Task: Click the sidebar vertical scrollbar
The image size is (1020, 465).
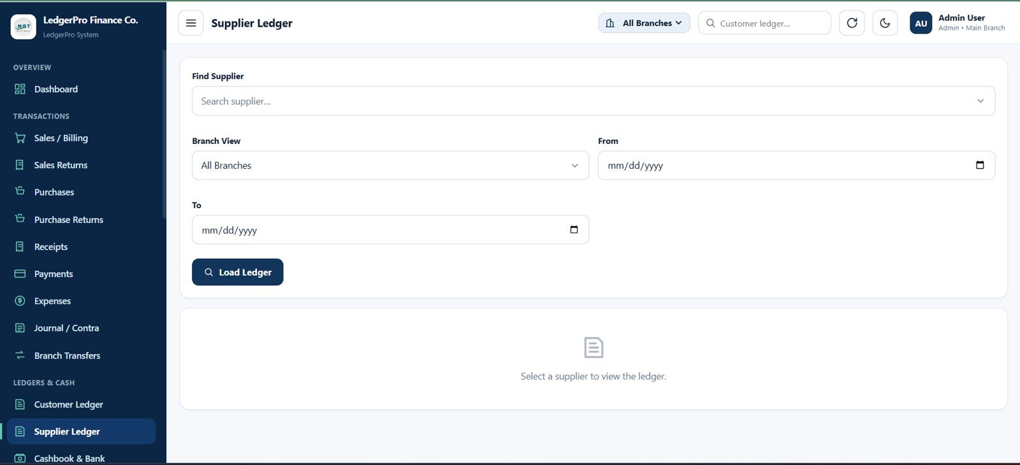Action: 164,135
